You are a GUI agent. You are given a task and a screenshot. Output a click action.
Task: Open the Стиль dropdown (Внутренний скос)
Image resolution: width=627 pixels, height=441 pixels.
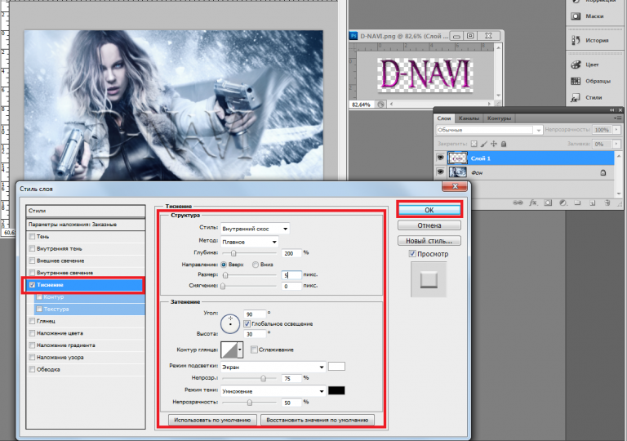(255, 229)
